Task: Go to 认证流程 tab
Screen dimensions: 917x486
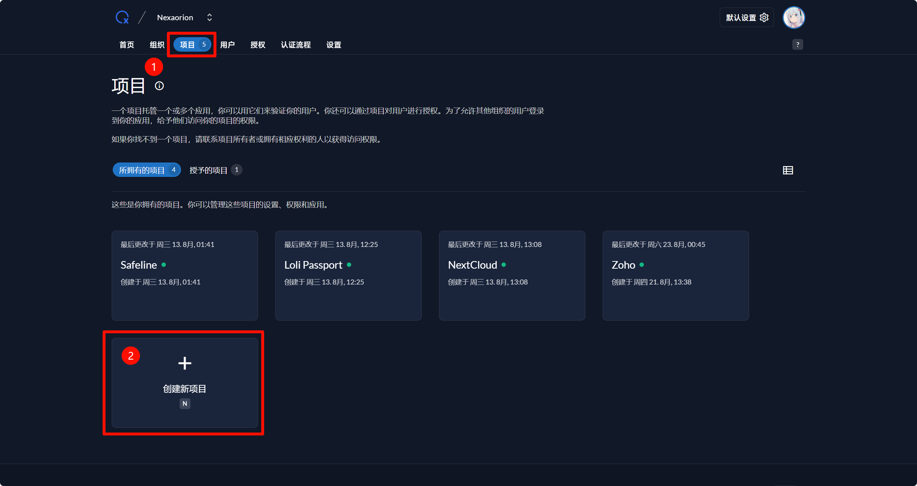Action: (296, 45)
